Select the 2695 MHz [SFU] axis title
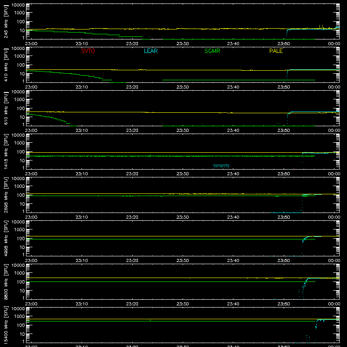The height and width of the screenshot is (347, 347). 6,195
